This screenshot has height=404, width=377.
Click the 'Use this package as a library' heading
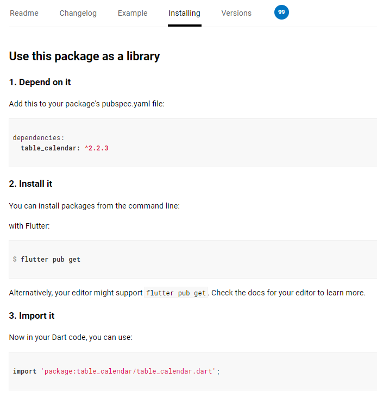[84, 56]
